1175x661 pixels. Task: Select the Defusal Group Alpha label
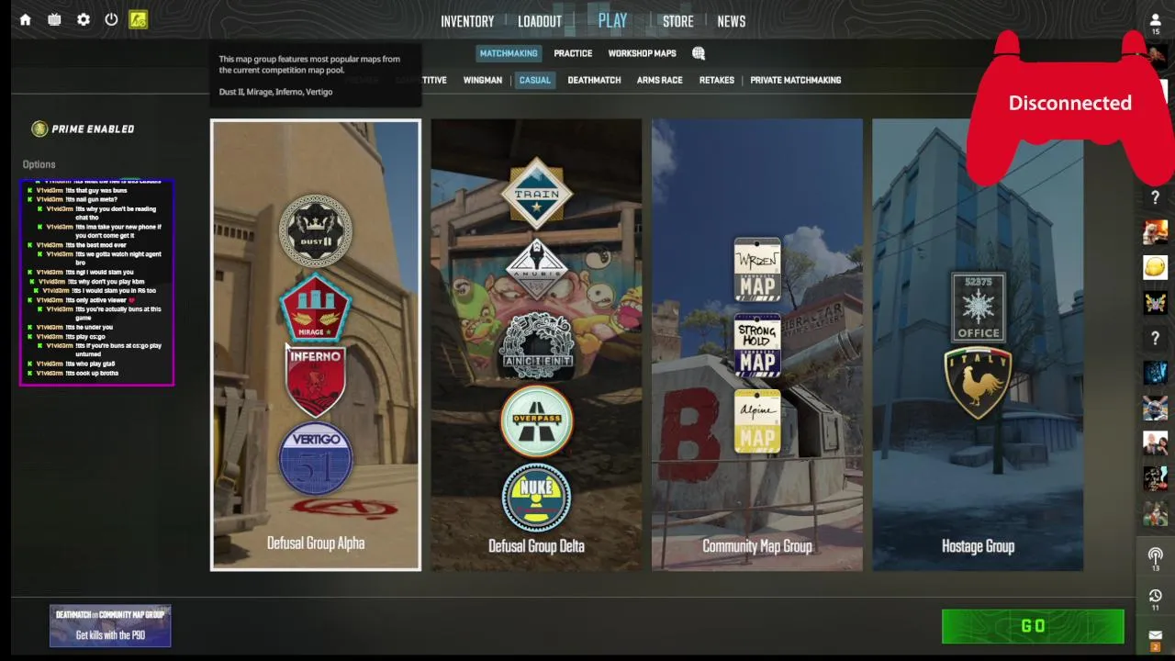[316, 543]
